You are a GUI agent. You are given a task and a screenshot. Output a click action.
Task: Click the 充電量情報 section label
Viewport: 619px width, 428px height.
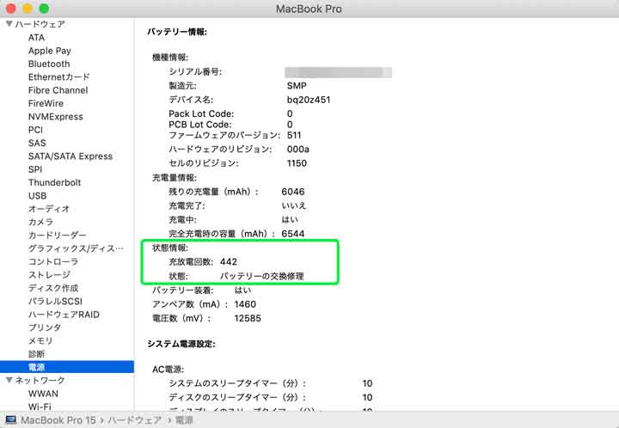[175, 178]
